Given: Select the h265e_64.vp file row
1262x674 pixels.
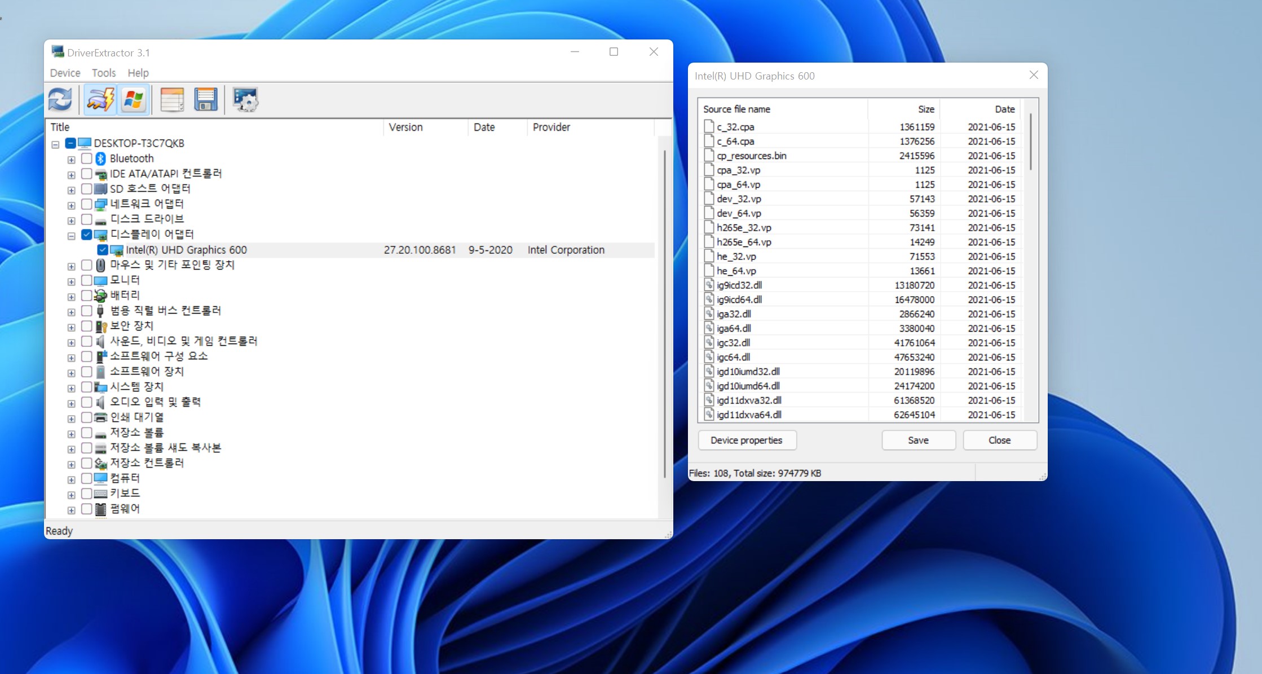Looking at the screenshot, I should click(x=860, y=243).
